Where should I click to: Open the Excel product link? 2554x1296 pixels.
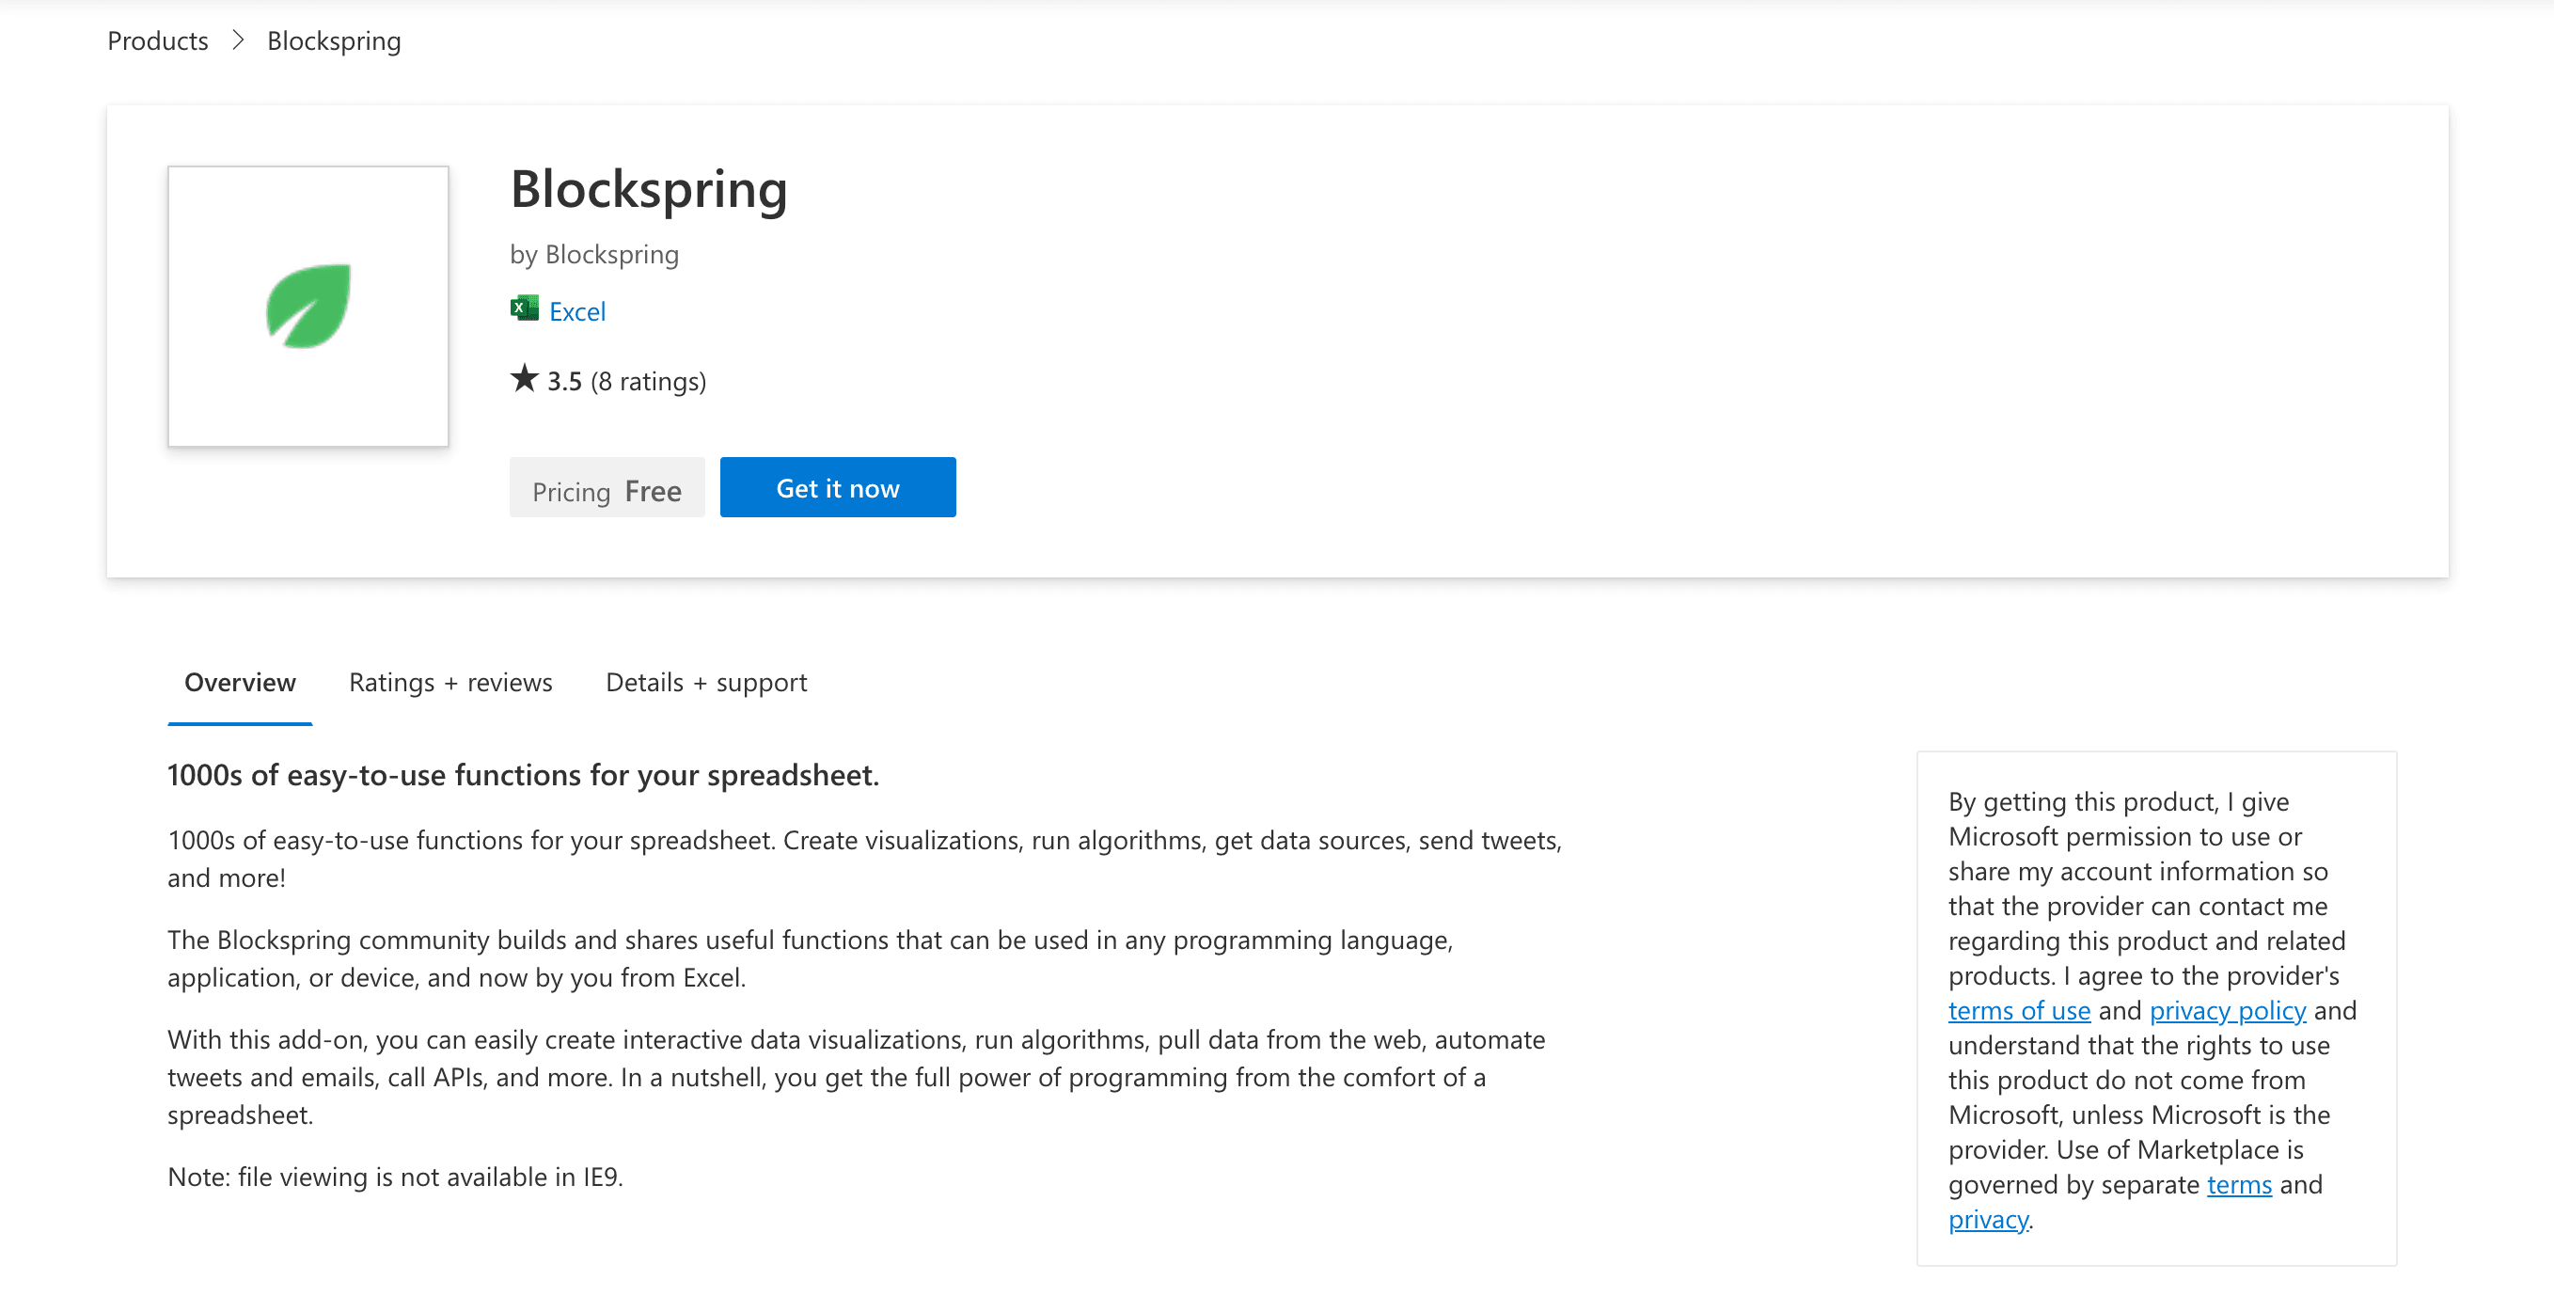tap(577, 310)
